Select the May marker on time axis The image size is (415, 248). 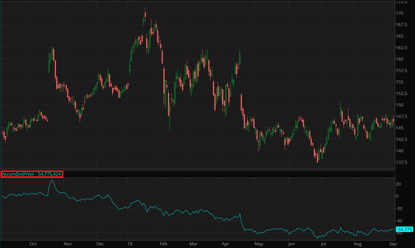(x=259, y=243)
